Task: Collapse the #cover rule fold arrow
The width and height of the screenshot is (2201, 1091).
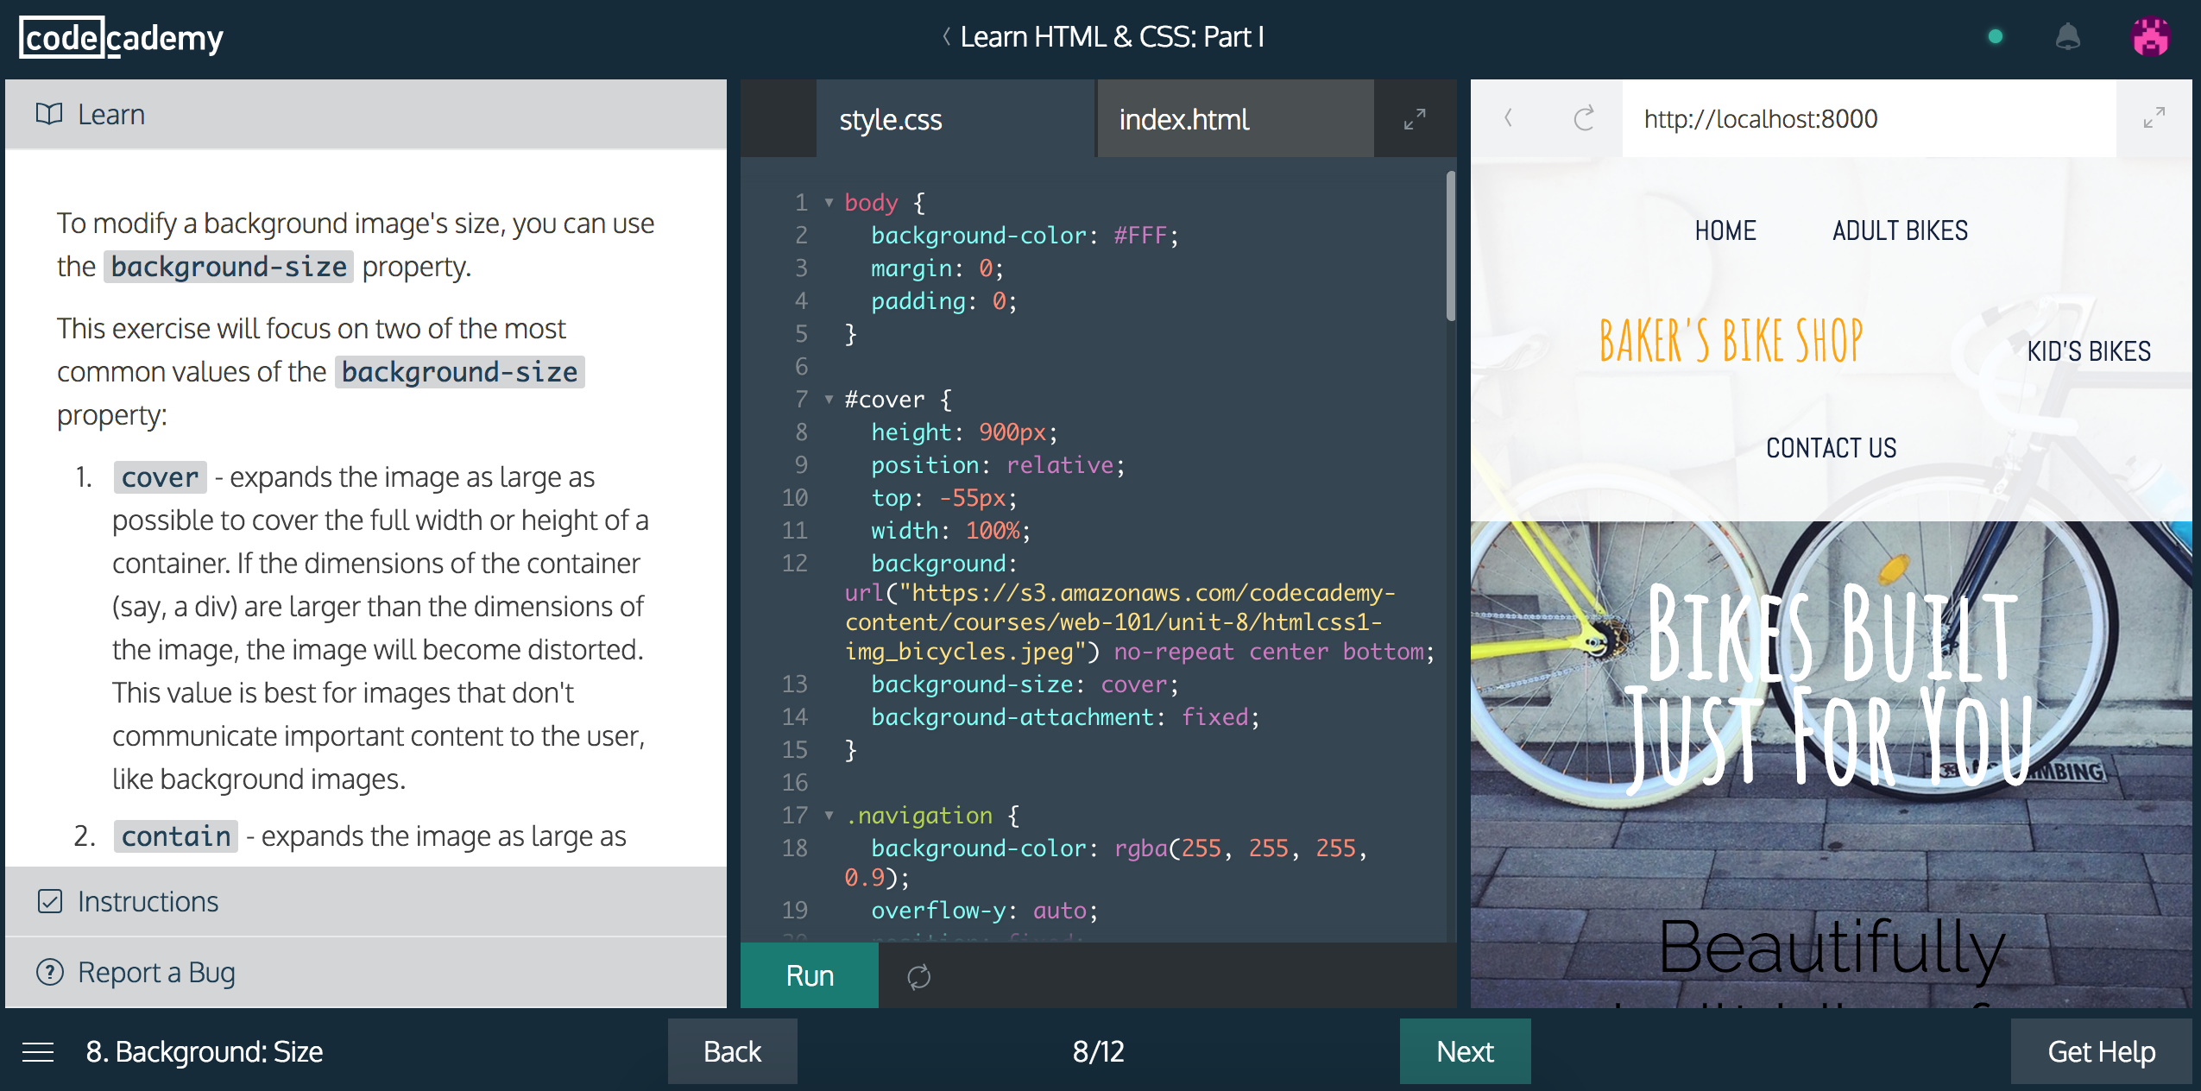Action: tap(829, 400)
